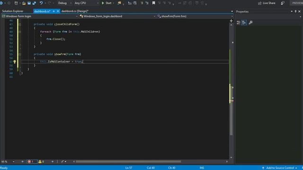Open the code cleanup brush icon
303x170 pixels.
[62, 161]
